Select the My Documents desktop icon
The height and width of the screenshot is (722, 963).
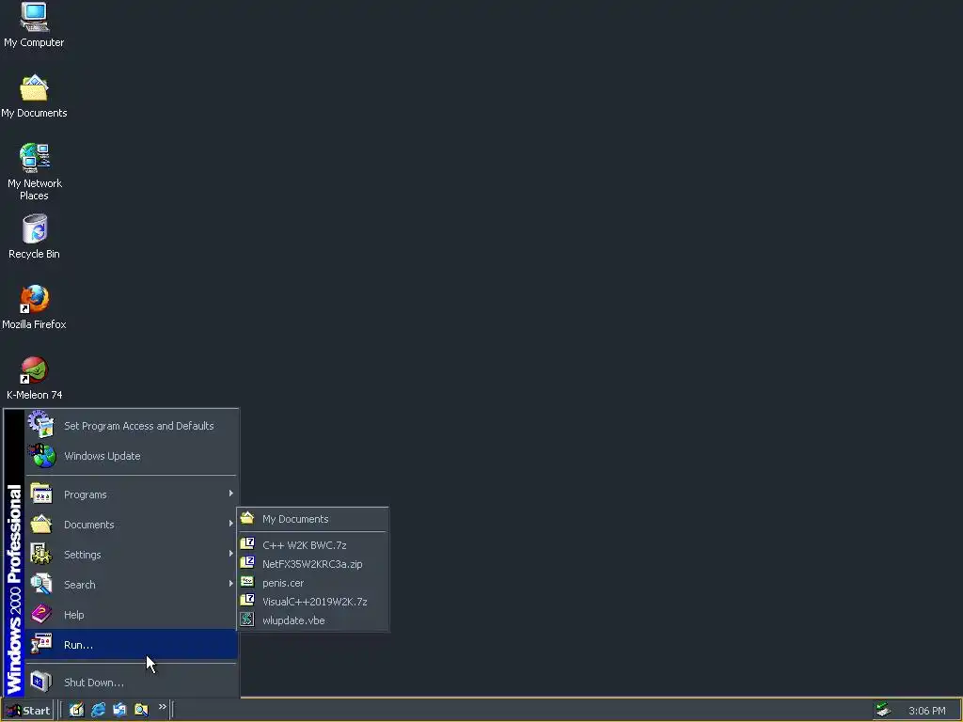[x=34, y=97]
